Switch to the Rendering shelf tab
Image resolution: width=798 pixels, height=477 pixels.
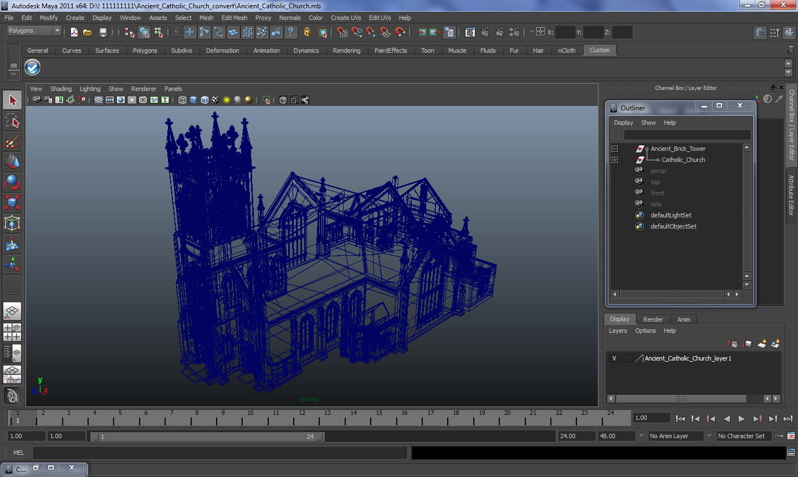tap(346, 50)
